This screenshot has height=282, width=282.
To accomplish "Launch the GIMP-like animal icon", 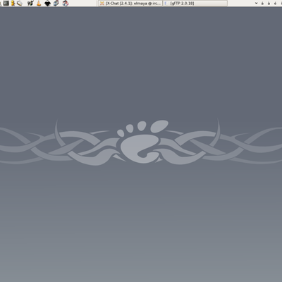I will 30,3.
